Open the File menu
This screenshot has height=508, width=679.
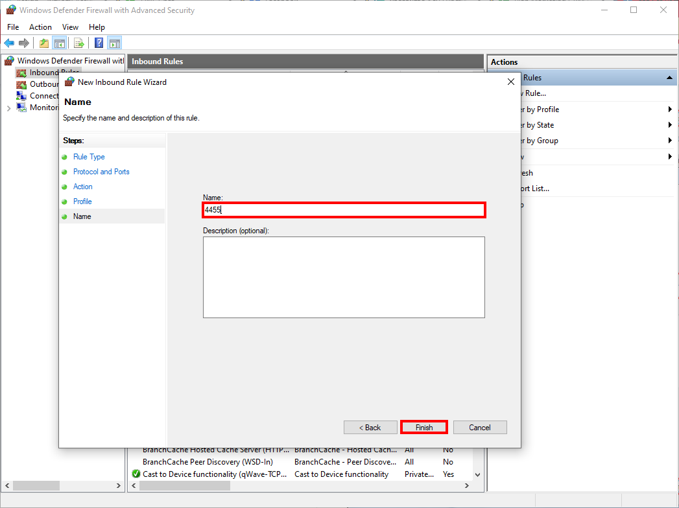pyautogui.click(x=13, y=27)
